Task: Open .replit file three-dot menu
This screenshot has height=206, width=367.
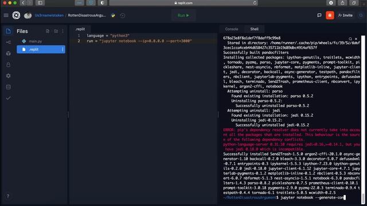Action: pyautogui.click(x=63, y=50)
